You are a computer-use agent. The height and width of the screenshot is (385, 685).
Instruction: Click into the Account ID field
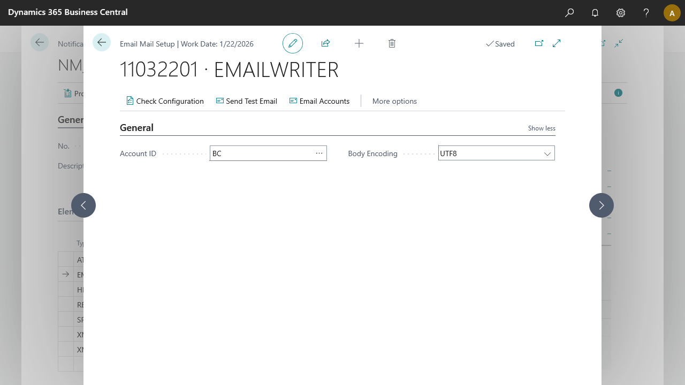coord(261,153)
